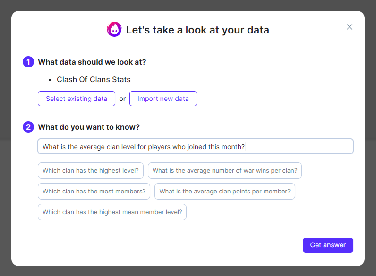Click the 'or' text between the data buttons
Image resolution: width=376 pixels, height=276 pixels.
[x=122, y=99]
